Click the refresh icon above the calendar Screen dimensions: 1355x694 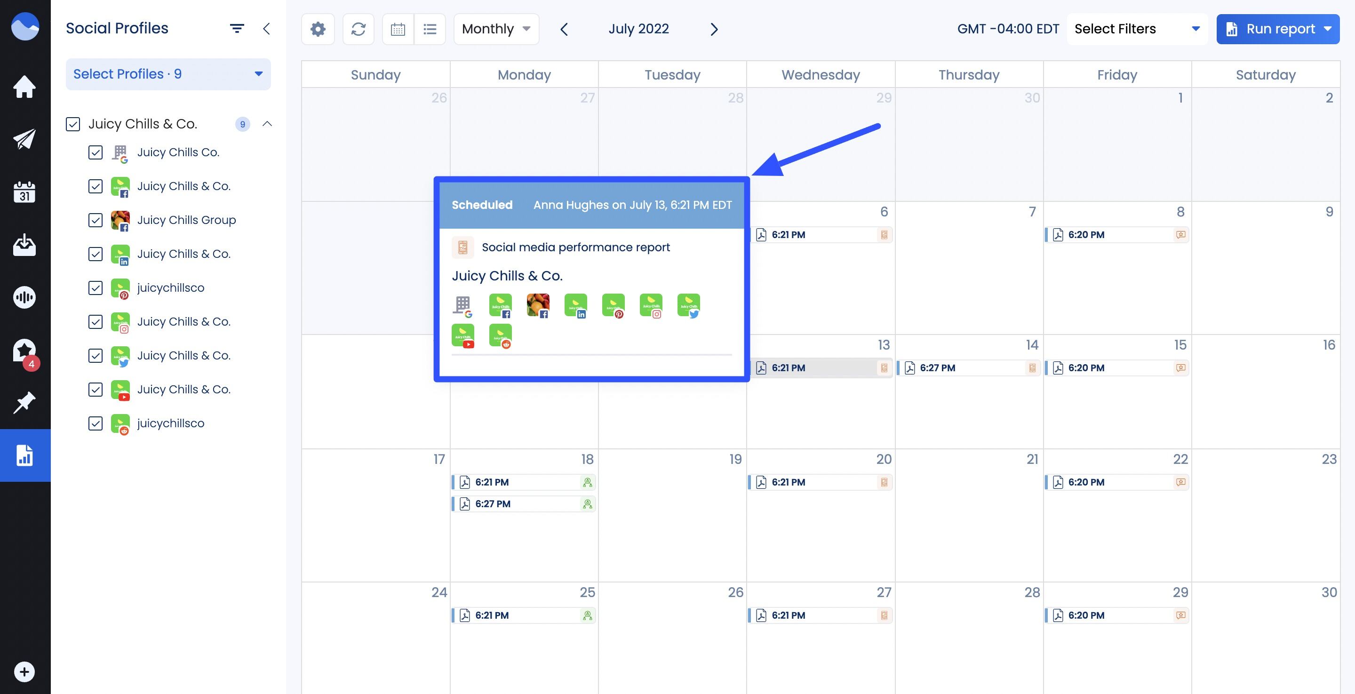tap(358, 29)
